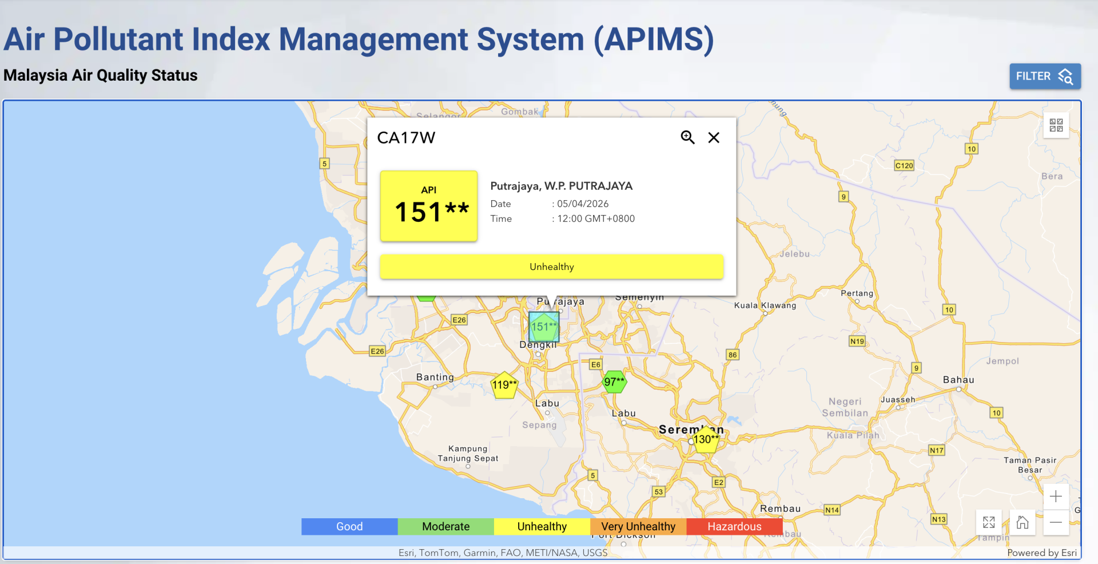The width and height of the screenshot is (1098, 564).
Task: Click the selected 151** Putrajaya marker
Action: click(543, 327)
